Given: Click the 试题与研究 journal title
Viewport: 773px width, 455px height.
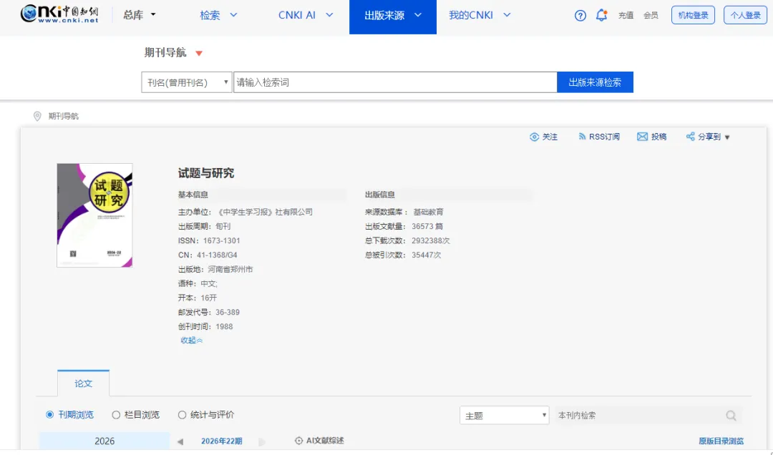Looking at the screenshot, I should point(206,173).
